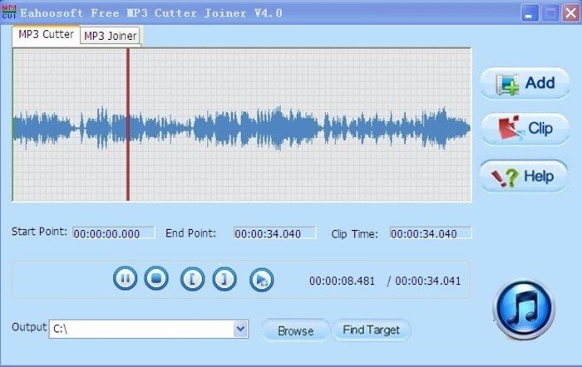The image size is (582, 367).
Task: Select the MP3 Cutter tab
Action: [46, 35]
